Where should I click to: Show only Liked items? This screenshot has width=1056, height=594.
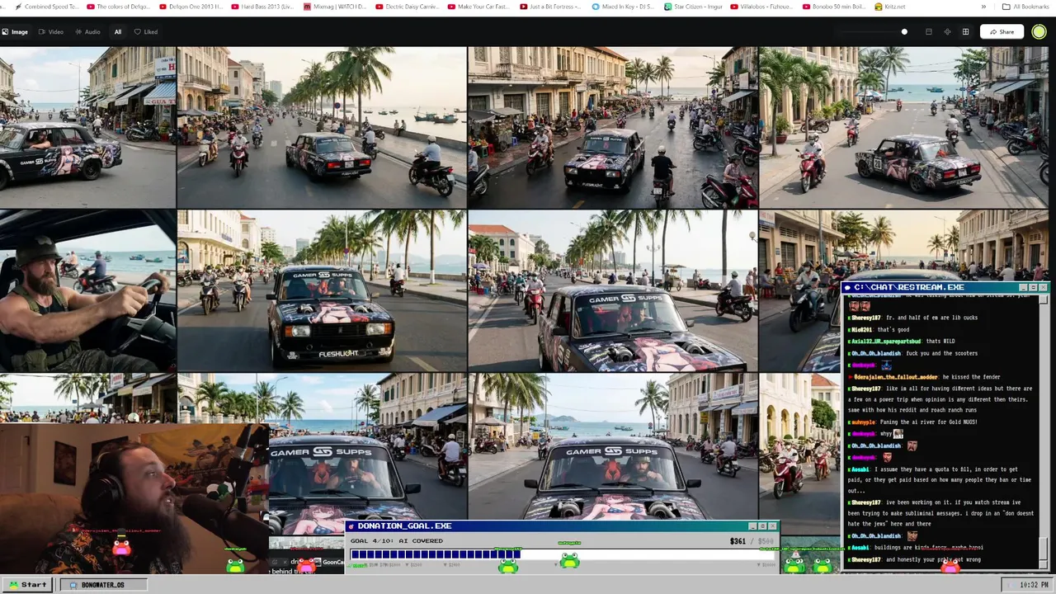(146, 32)
